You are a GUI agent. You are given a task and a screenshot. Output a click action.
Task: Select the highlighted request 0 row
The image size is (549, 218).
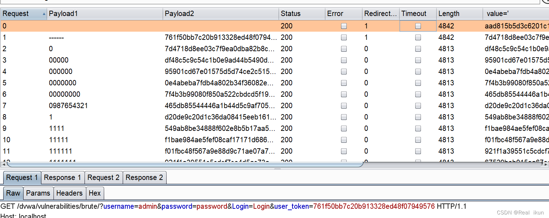point(275,26)
